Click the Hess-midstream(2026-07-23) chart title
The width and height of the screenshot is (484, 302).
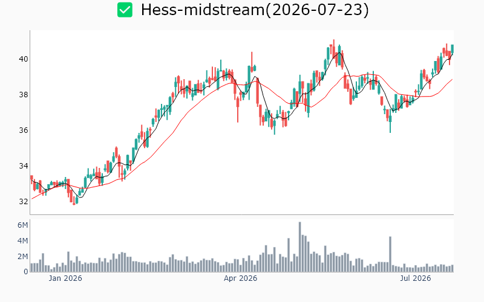click(255, 10)
